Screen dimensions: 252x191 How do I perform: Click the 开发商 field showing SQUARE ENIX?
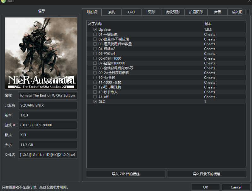(48, 105)
